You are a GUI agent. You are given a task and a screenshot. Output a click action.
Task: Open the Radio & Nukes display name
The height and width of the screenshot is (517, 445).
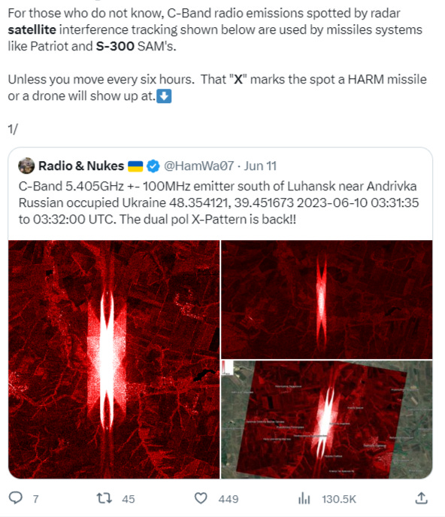tap(81, 166)
